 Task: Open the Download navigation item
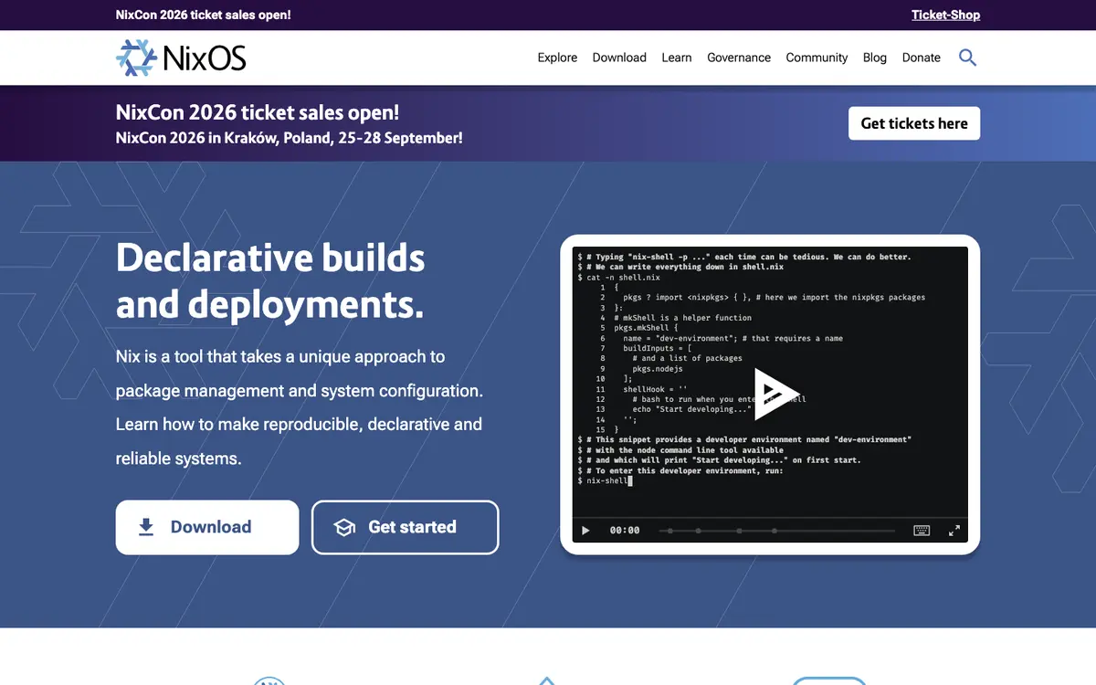pos(619,58)
